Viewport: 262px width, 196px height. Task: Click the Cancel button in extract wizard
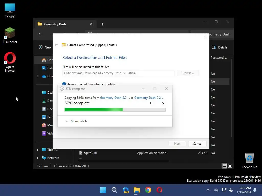[x=197, y=144]
